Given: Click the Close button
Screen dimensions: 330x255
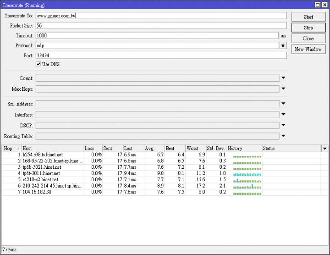Looking at the screenshot, I should (308, 39).
